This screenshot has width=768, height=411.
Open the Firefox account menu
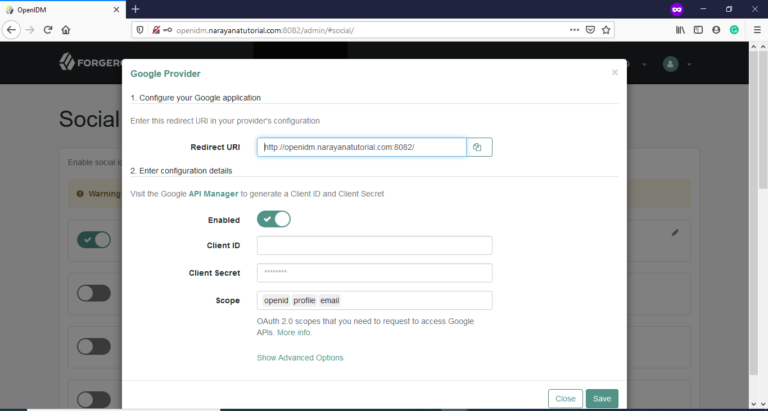(716, 30)
